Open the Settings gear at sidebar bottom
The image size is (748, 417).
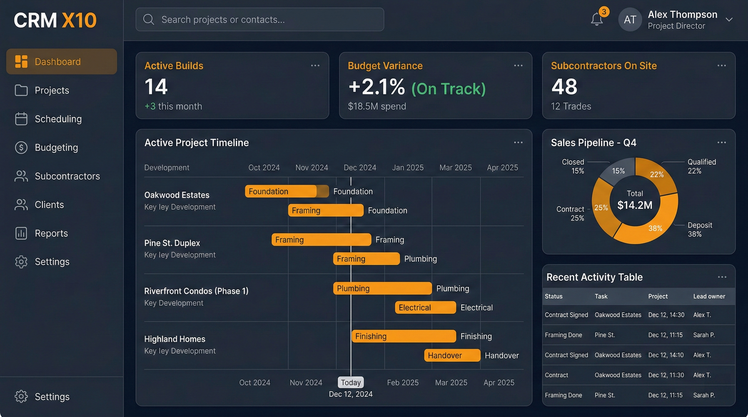point(21,396)
